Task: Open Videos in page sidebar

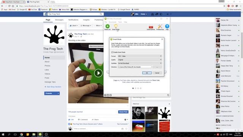Action: pos(47,74)
